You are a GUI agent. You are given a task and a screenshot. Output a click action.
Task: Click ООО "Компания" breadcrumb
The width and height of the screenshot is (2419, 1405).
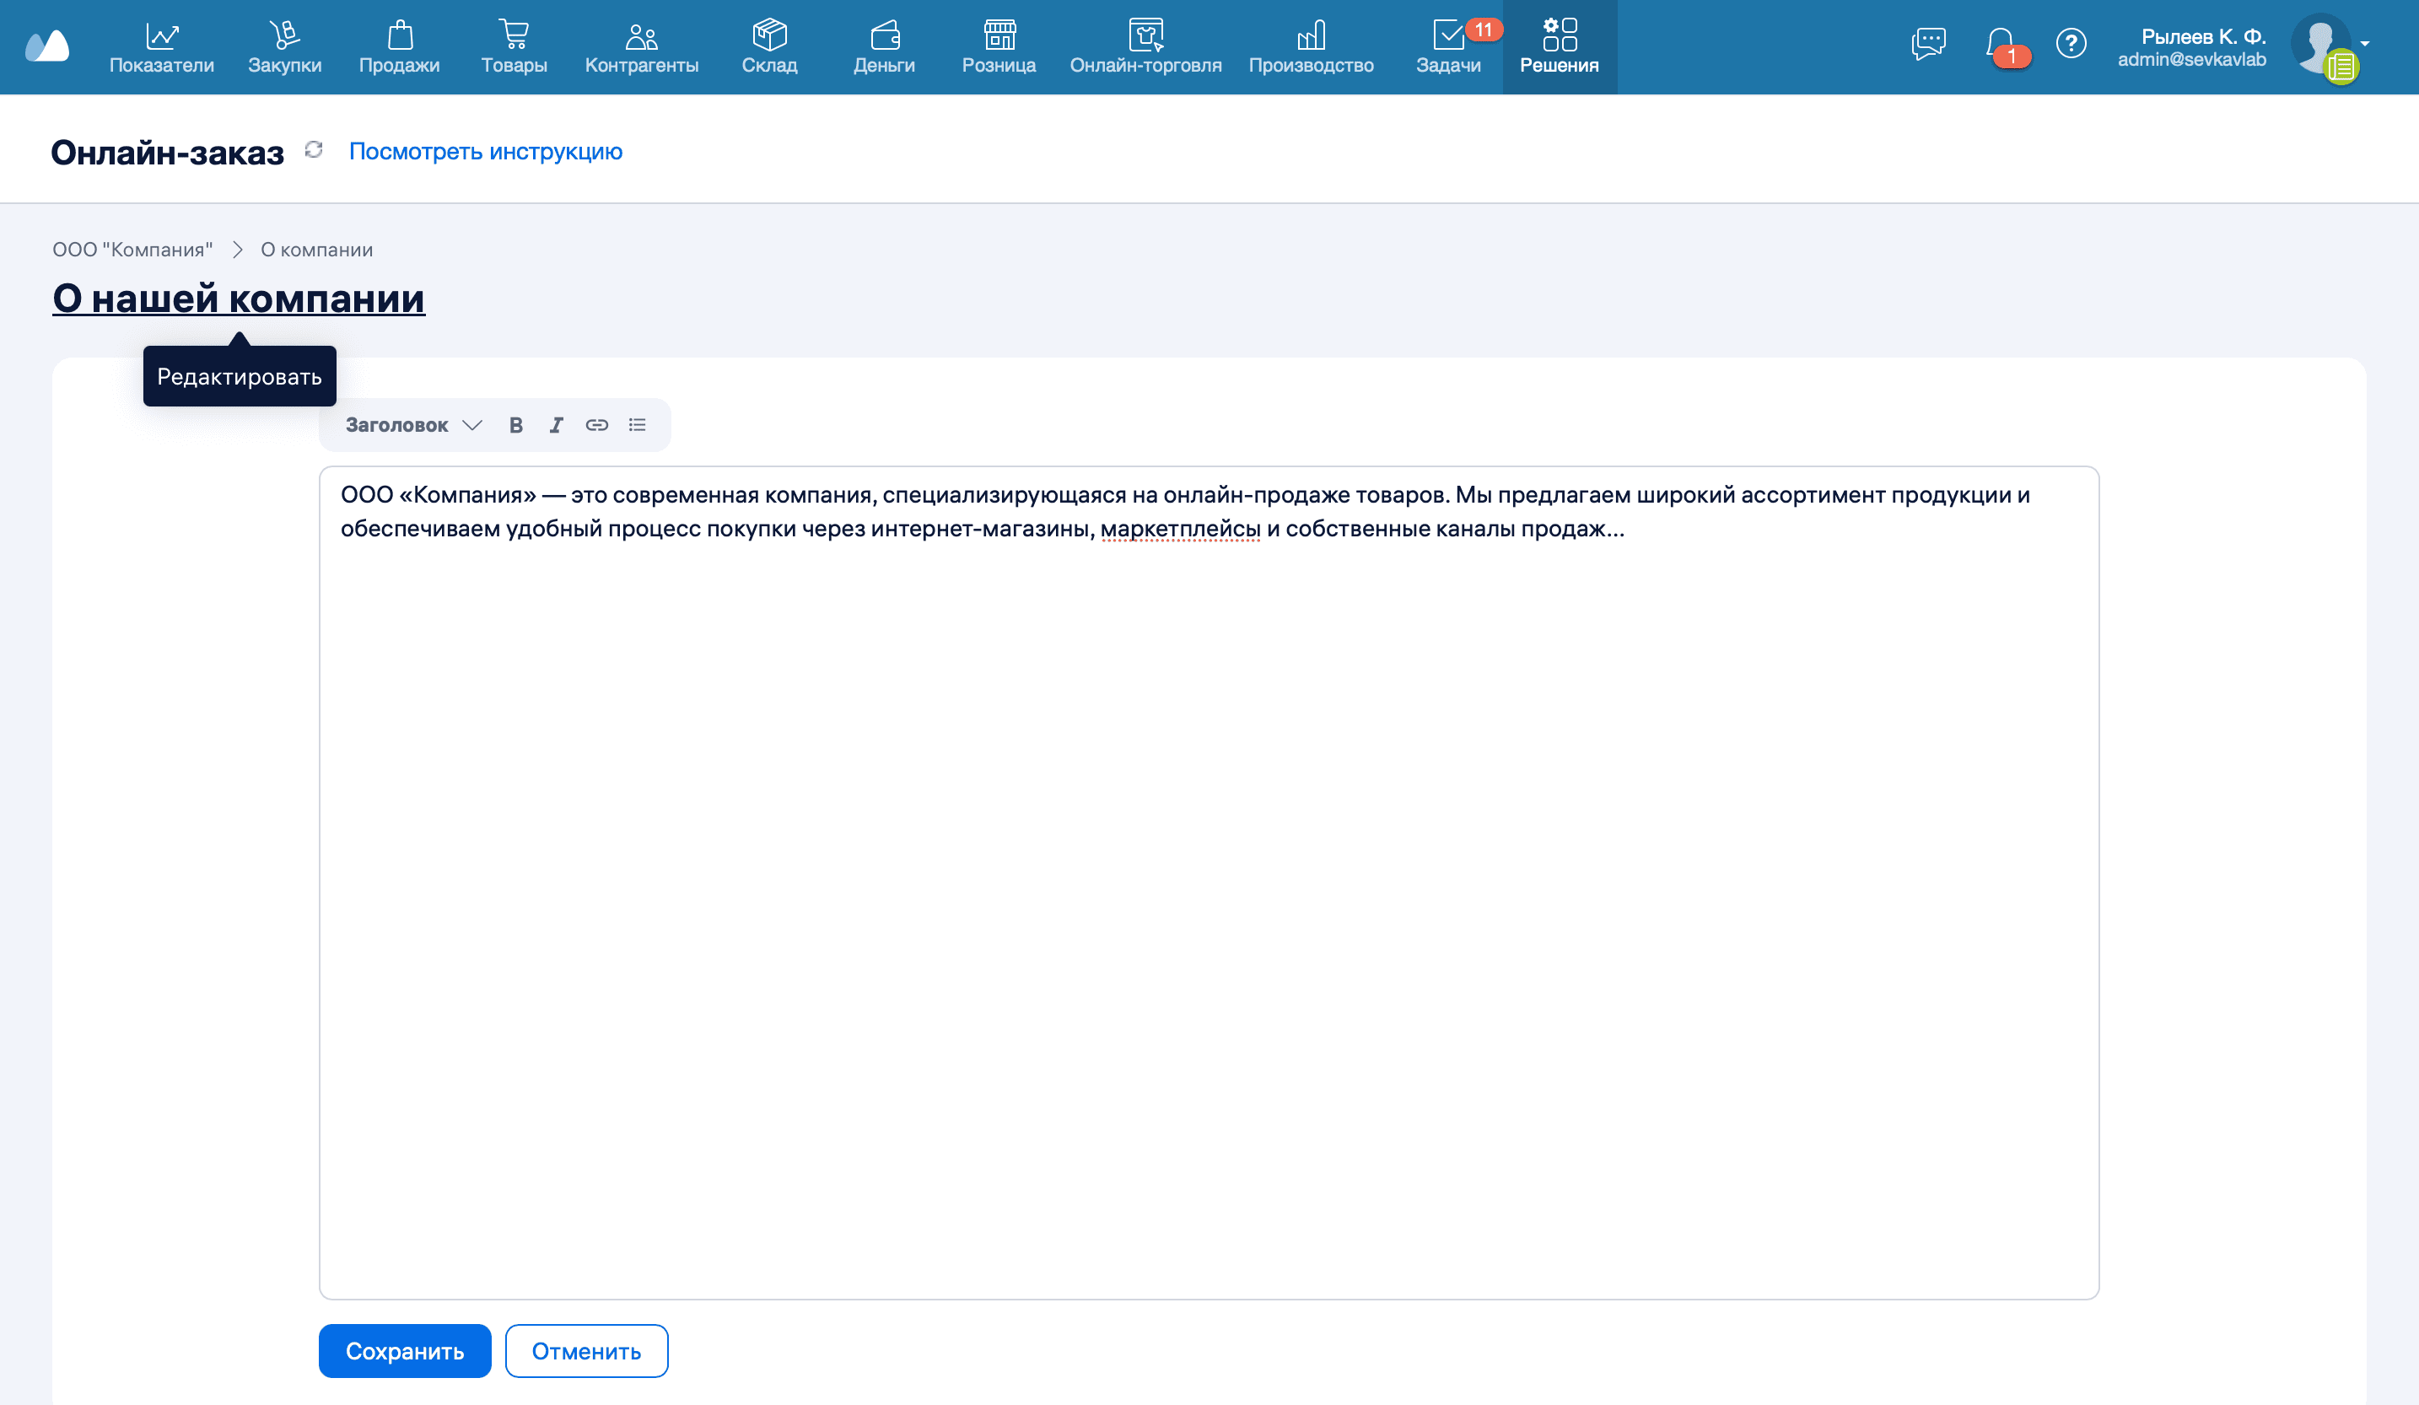point(132,250)
